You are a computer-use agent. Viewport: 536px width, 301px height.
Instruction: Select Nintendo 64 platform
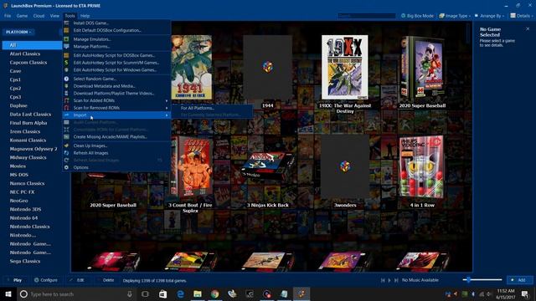(23, 218)
